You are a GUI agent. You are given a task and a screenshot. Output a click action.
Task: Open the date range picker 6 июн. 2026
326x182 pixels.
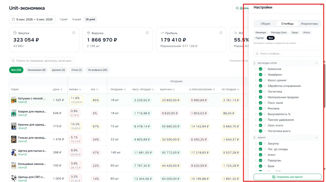[x=32, y=19]
